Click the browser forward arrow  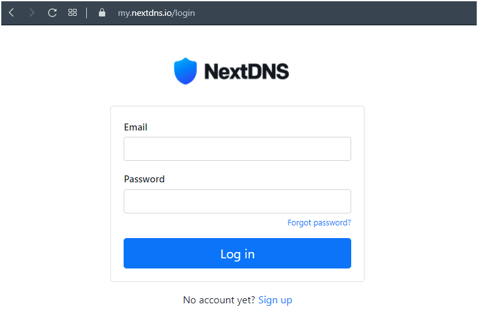(x=32, y=13)
